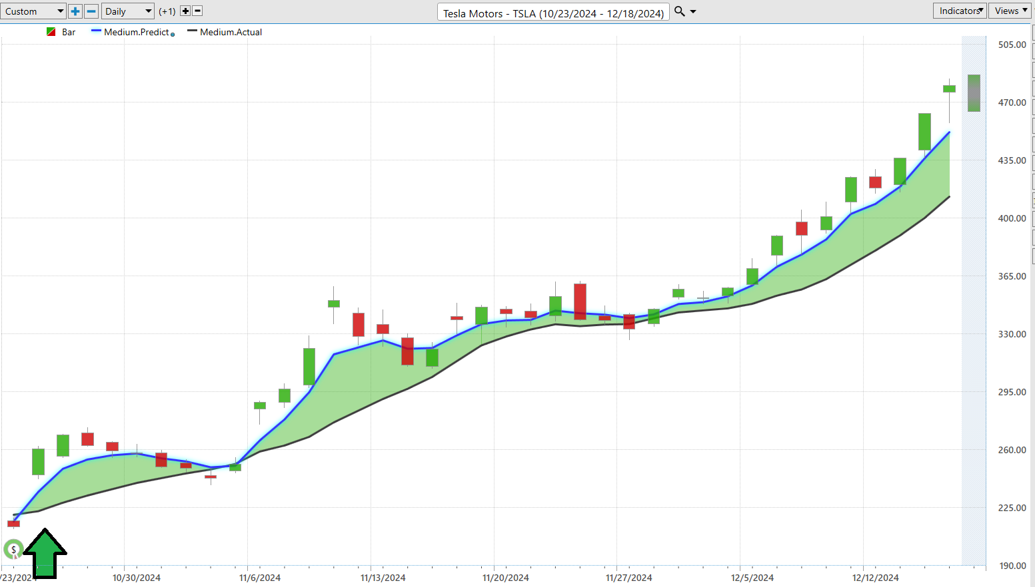This screenshot has width=1035, height=587.
Task: Click the blue minus zoom-out button
Action: coord(91,11)
